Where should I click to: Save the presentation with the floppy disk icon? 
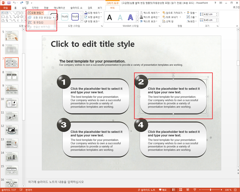[x=9, y=3]
